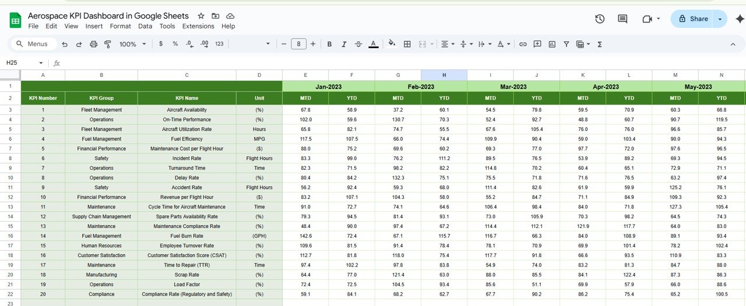Viewport: 746px width, 306px height.
Task: Open the Insert menu
Action: coord(94,26)
